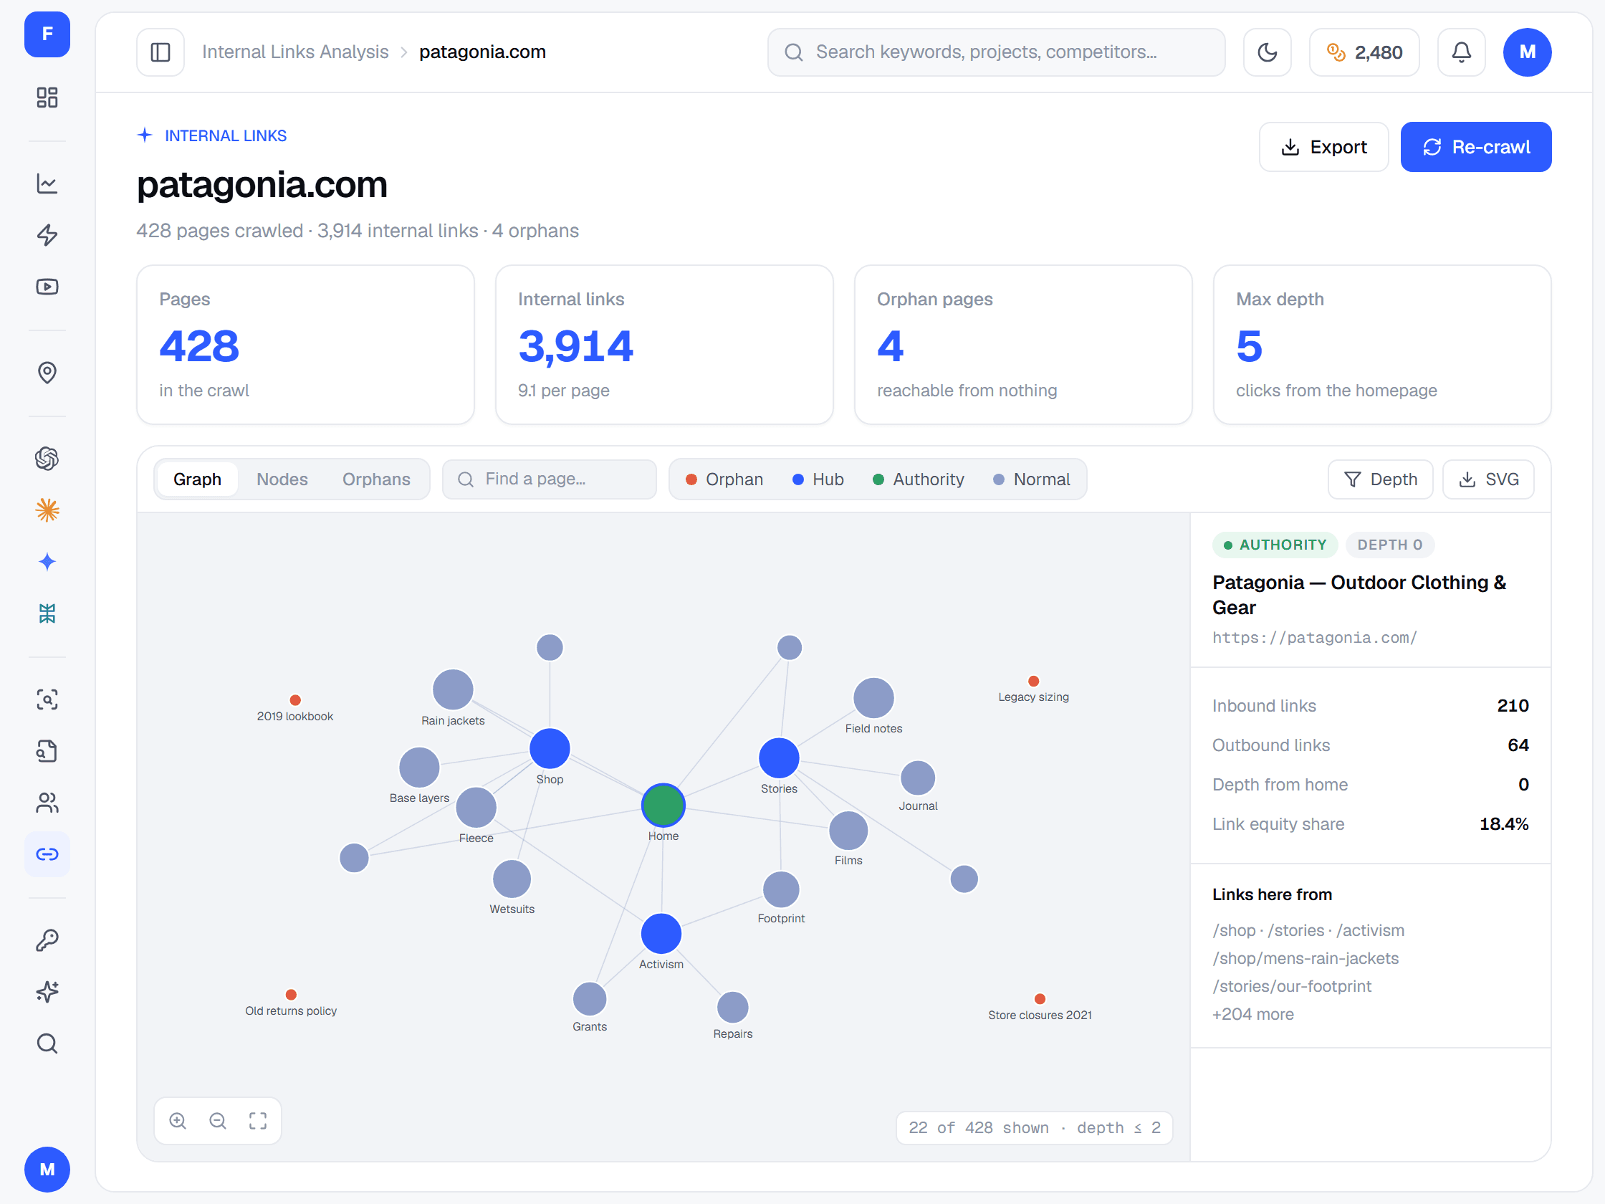
Task: Select the Field notes node
Action: pos(873,698)
